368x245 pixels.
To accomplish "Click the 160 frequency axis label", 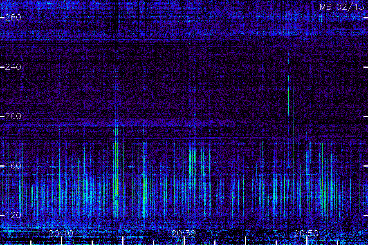I will pos(13,166).
